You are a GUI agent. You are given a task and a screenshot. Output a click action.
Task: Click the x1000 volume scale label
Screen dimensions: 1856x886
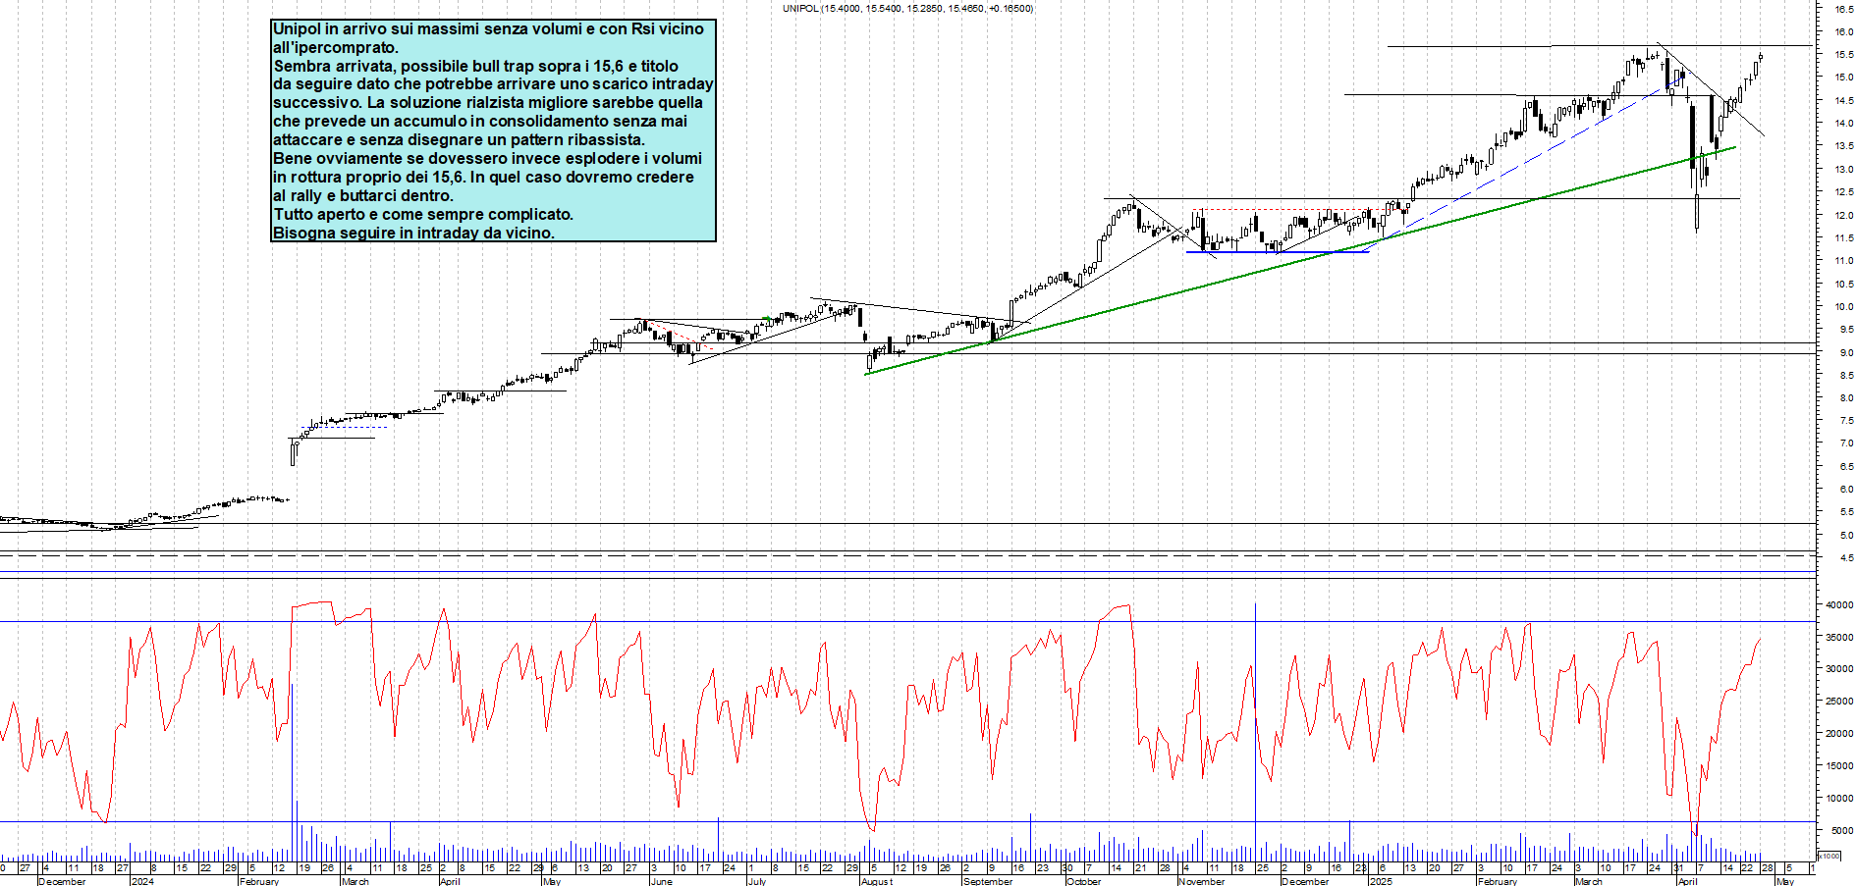click(1829, 856)
